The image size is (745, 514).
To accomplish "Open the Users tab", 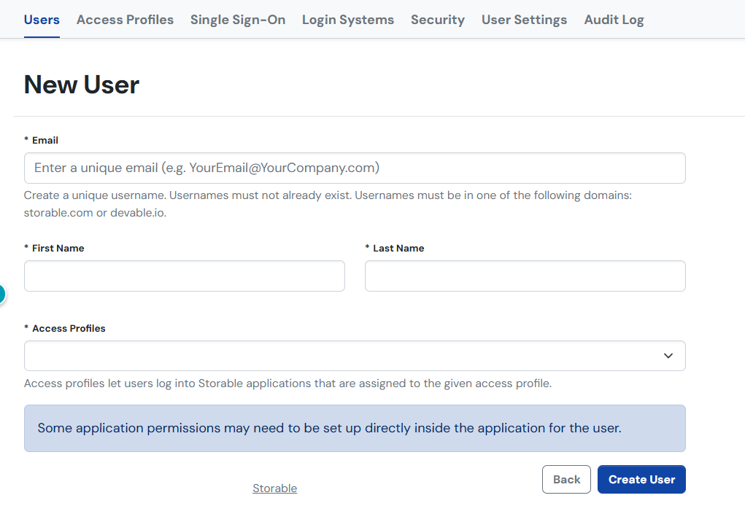I will [42, 20].
